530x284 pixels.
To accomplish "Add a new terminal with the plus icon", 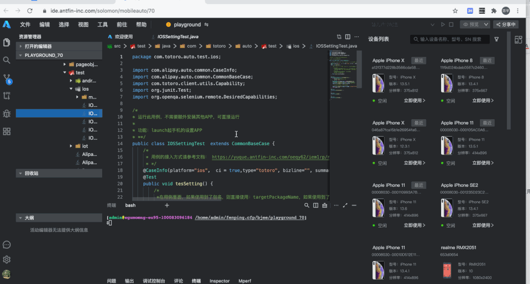I will tap(167, 206).
